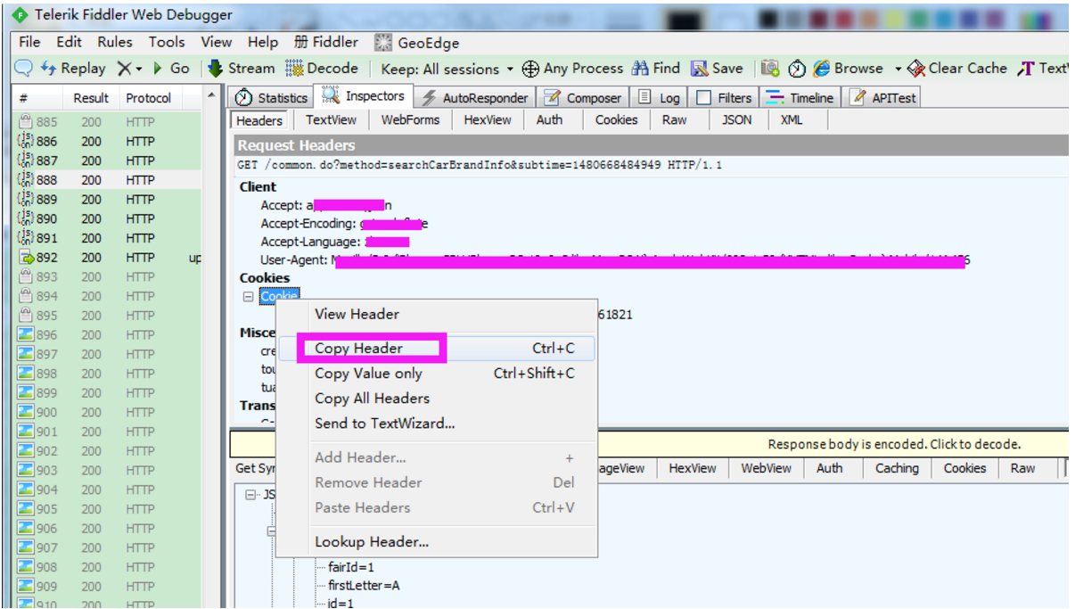This screenshot has height=609, width=1075.
Task: Switch to the AutoResponder tab
Action: tap(475, 98)
